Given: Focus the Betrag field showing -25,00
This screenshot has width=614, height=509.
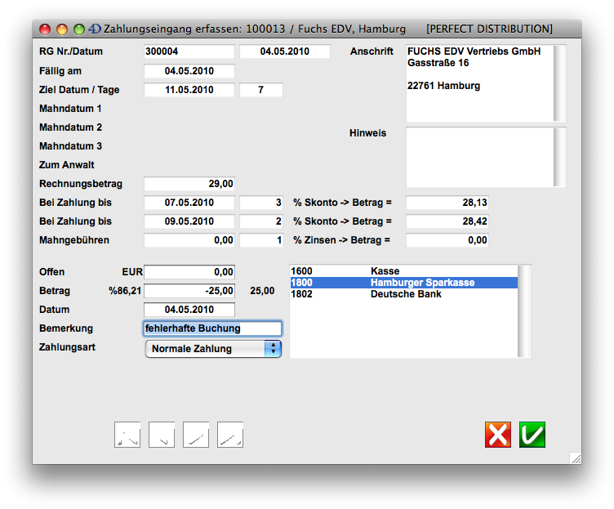Looking at the screenshot, I should click(189, 291).
